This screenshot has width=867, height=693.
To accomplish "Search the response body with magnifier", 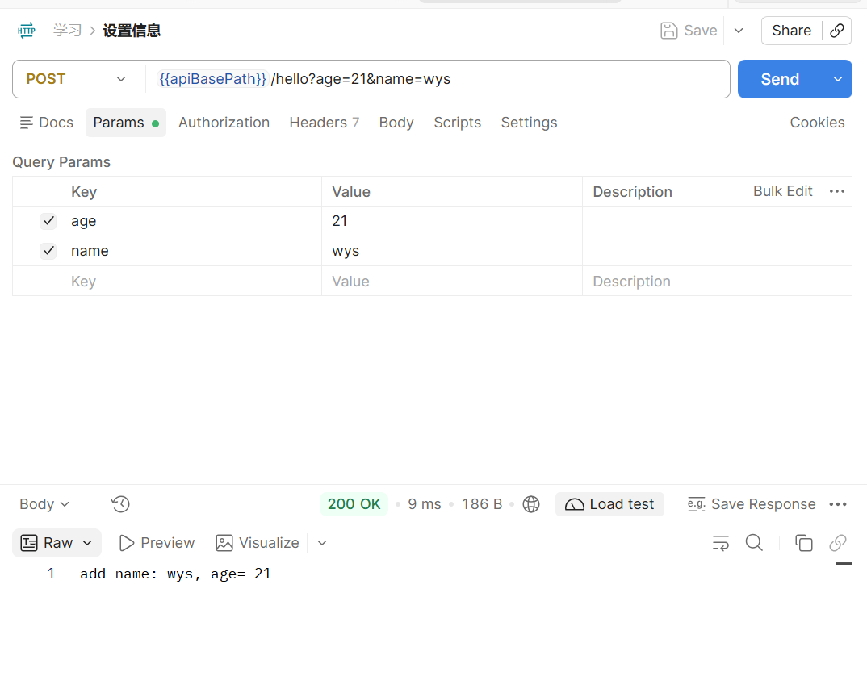I will (x=754, y=543).
